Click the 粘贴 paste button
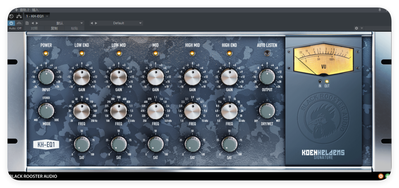 coord(74,28)
